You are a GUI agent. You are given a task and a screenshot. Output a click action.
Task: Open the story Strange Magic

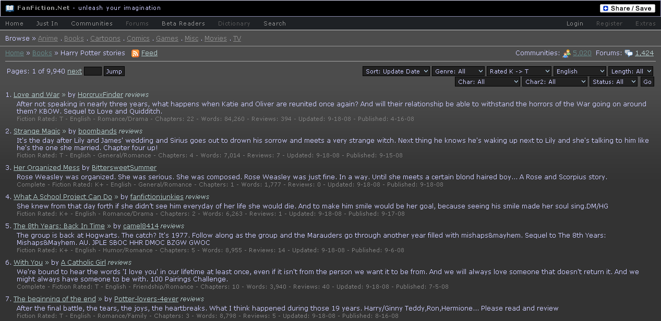point(37,131)
